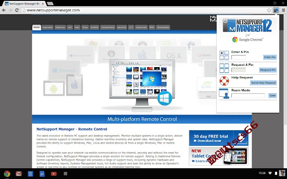Open the mobile tab
The width and height of the screenshot is (287, 179).
[x=95, y=27]
